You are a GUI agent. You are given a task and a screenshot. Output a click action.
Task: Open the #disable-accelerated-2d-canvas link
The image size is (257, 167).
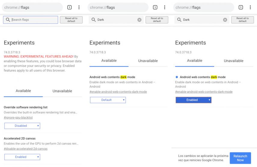click(x=26, y=149)
